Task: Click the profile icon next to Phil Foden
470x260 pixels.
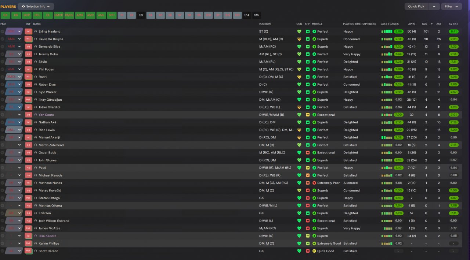Action: (x=36, y=69)
